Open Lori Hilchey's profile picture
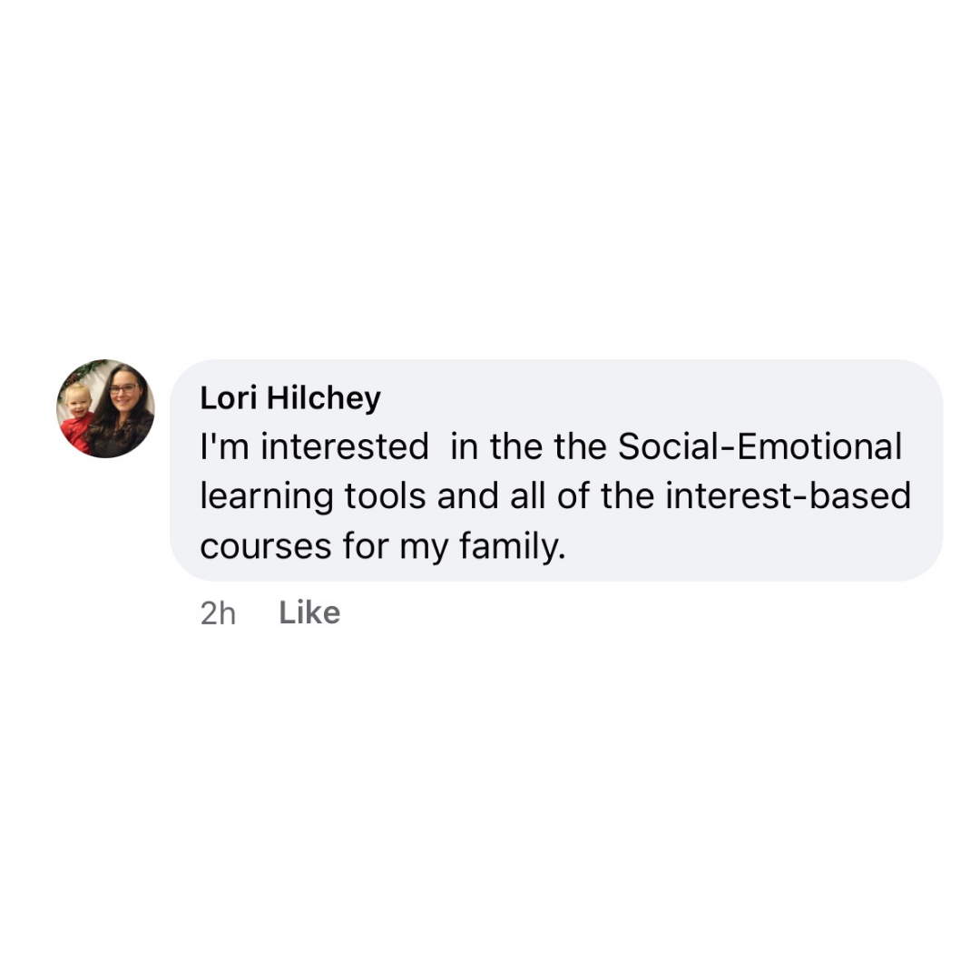This screenshot has height=980, width=980. [x=105, y=408]
